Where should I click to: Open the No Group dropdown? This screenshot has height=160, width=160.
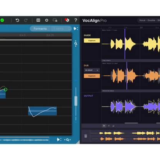(92, 70)
